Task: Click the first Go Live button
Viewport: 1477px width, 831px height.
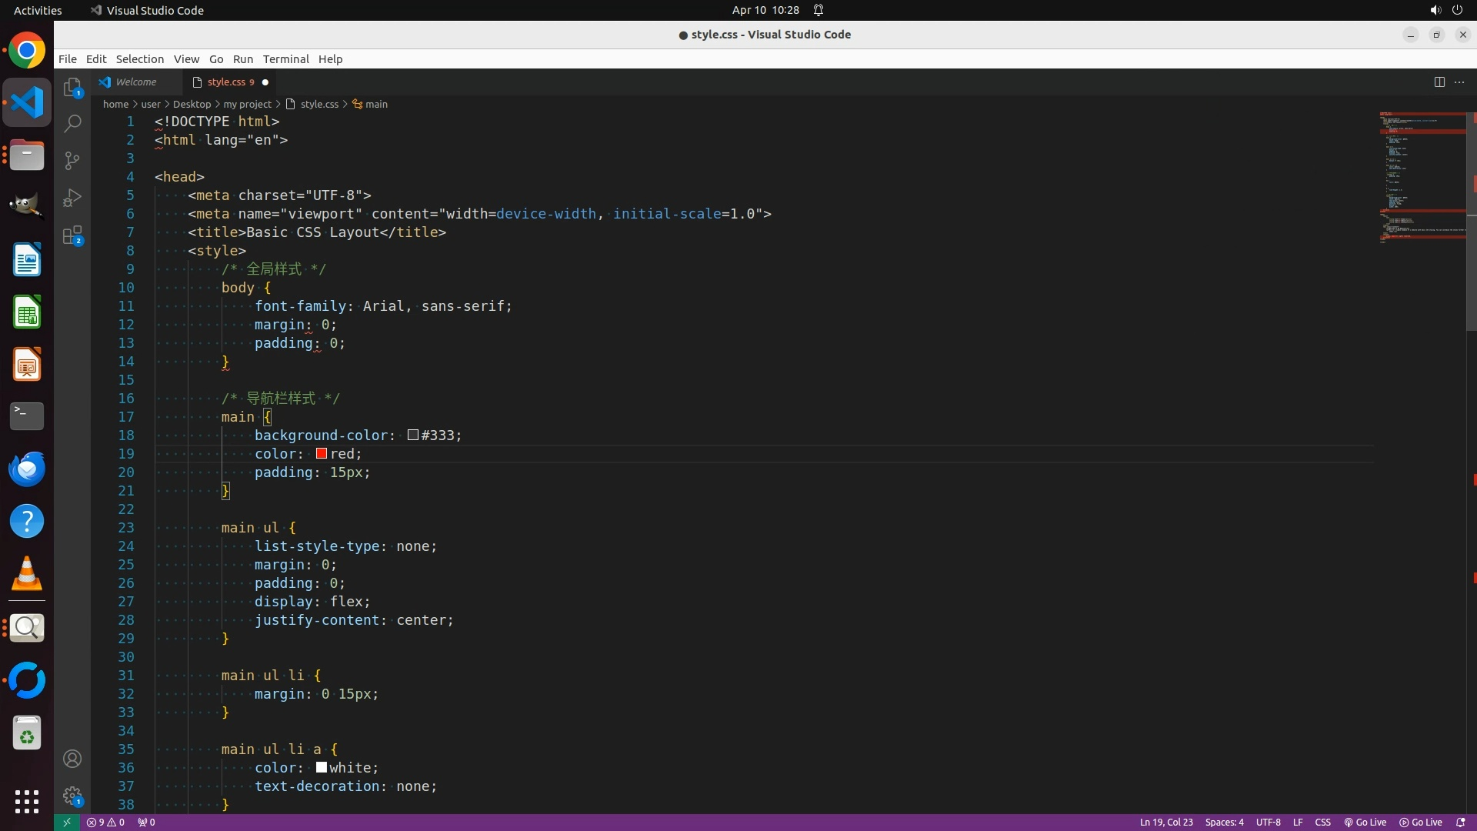Action: click(x=1365, y=822)
